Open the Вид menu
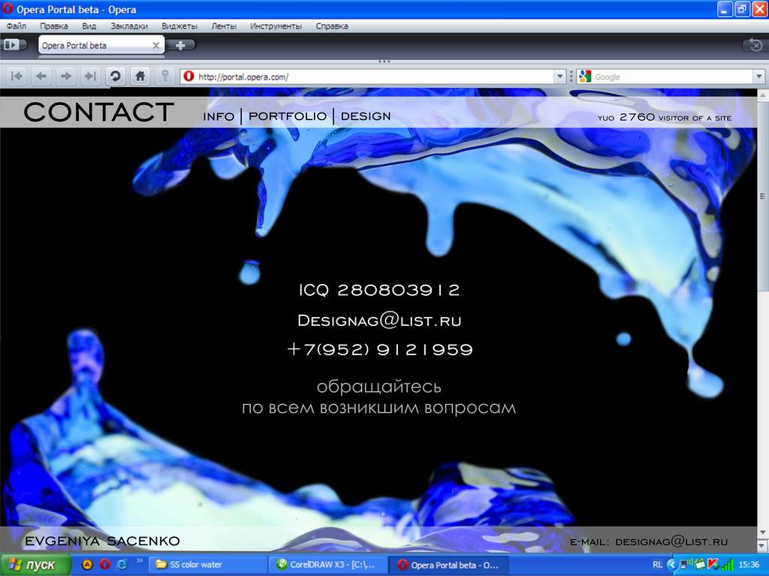The image size is (769, 576). click(x=89, y=26)
